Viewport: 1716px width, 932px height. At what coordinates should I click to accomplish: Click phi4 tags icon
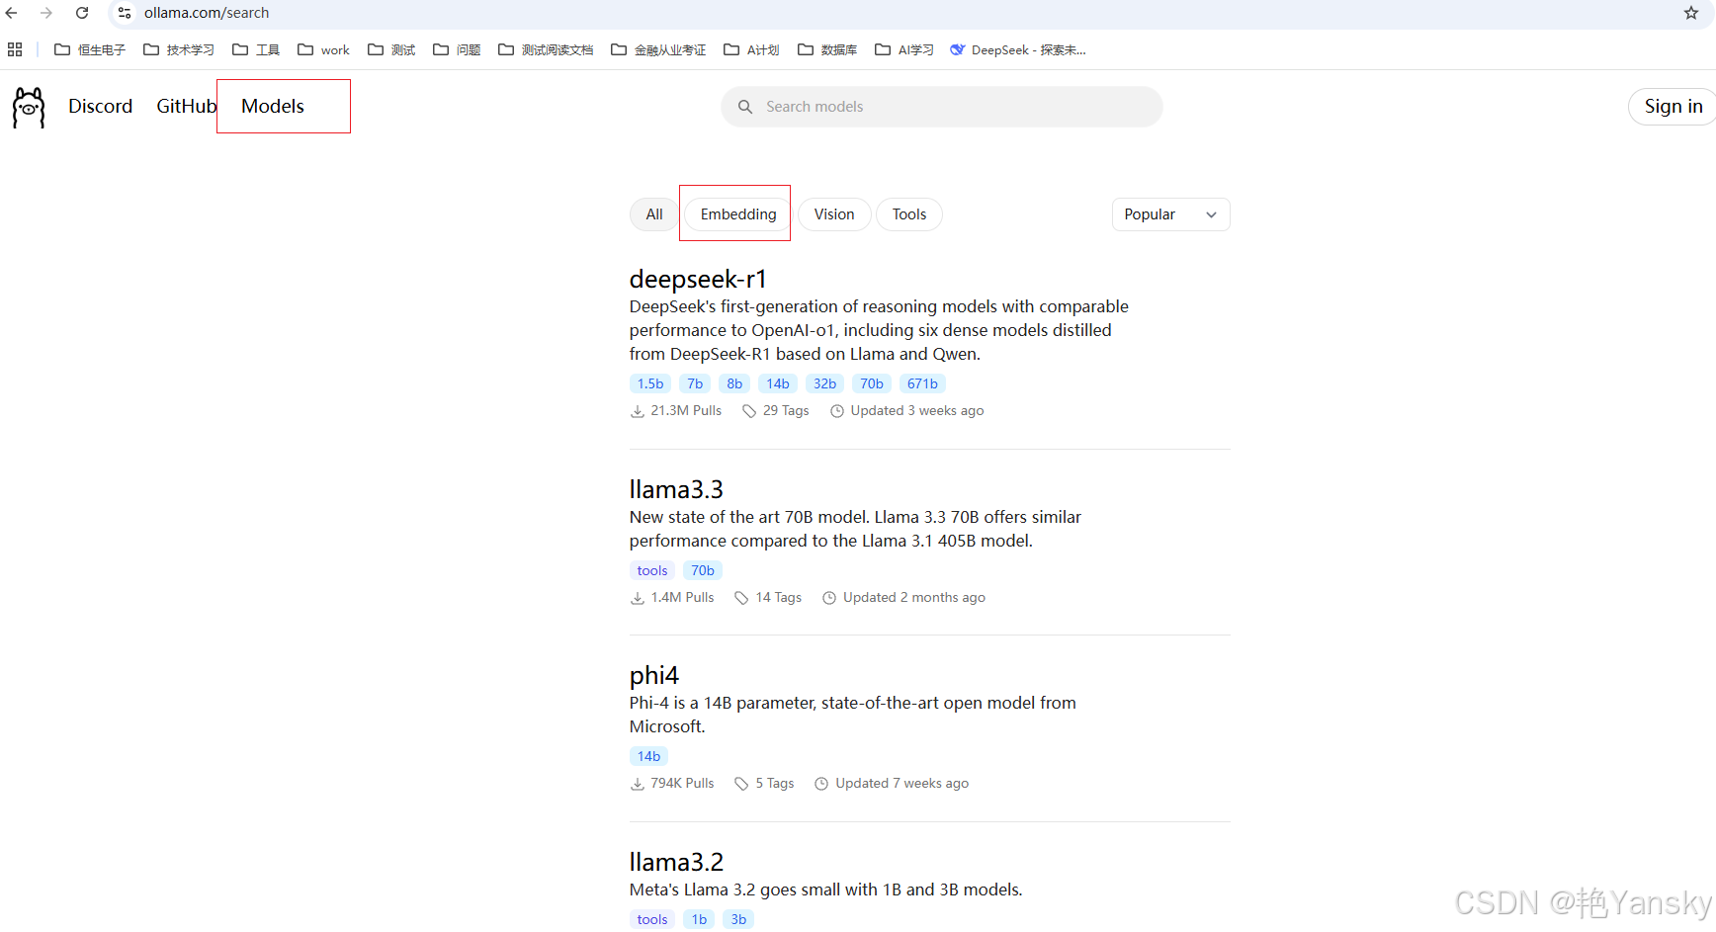741,784
